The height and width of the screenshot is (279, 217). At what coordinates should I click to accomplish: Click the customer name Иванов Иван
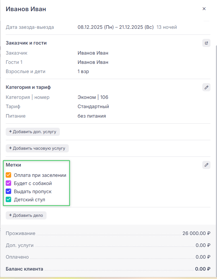click(x=93, y=53)
